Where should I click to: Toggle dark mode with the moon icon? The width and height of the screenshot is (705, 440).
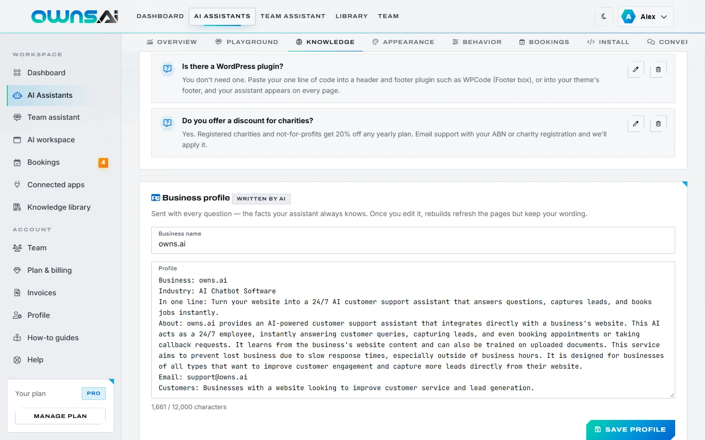point(604,16)
